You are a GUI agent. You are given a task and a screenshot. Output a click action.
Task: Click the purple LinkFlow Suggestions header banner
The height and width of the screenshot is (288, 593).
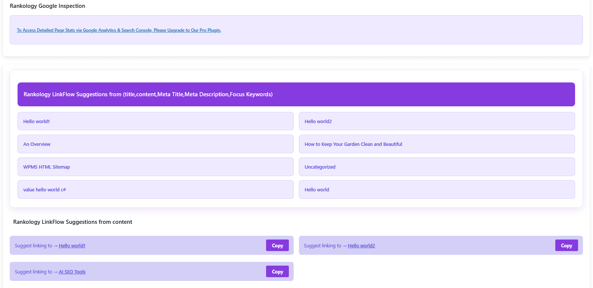coord(296,94)
